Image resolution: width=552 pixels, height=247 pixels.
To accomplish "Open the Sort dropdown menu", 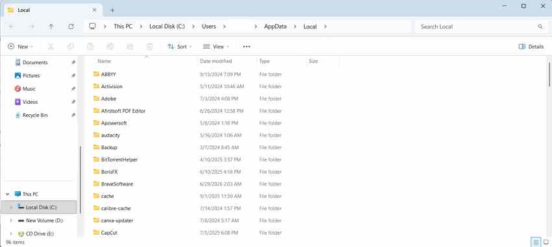I will 180,47.
